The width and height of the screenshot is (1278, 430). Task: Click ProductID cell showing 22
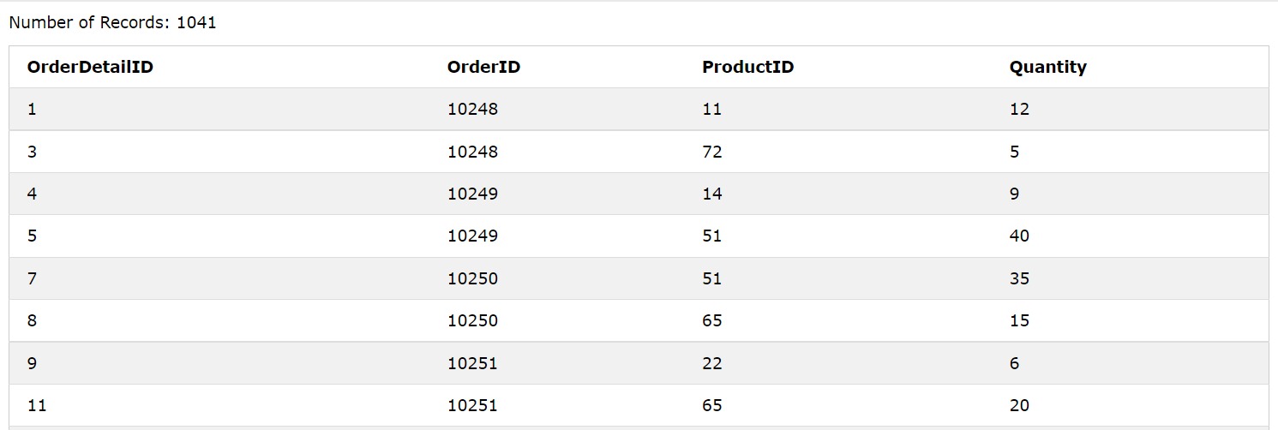[x=711, y=363]
